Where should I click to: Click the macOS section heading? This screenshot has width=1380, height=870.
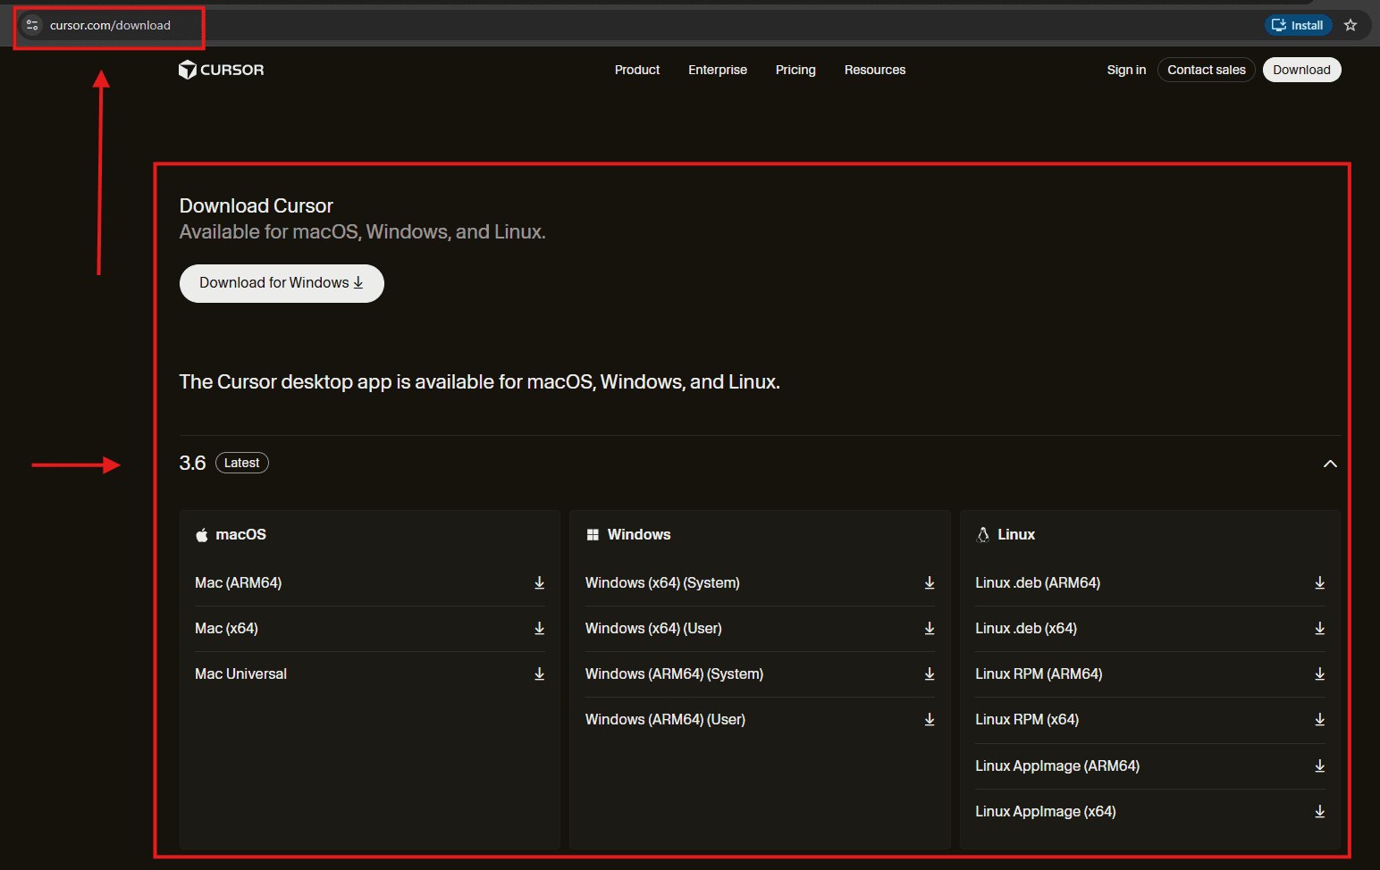coord(240,534)
